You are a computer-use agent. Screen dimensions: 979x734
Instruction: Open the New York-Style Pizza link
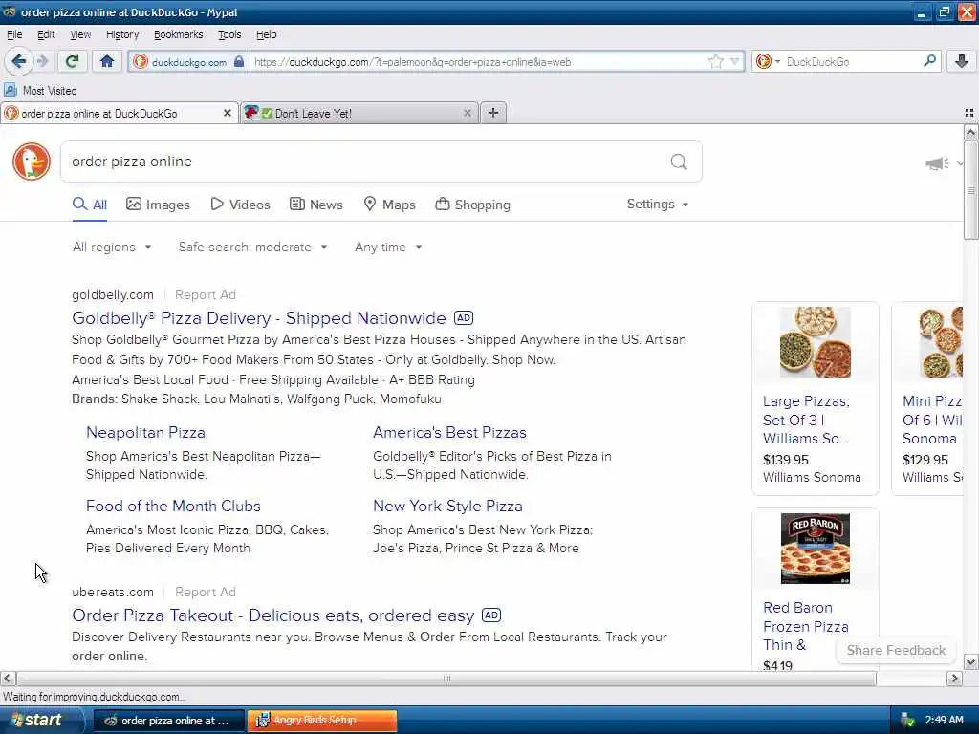[447, 507]
